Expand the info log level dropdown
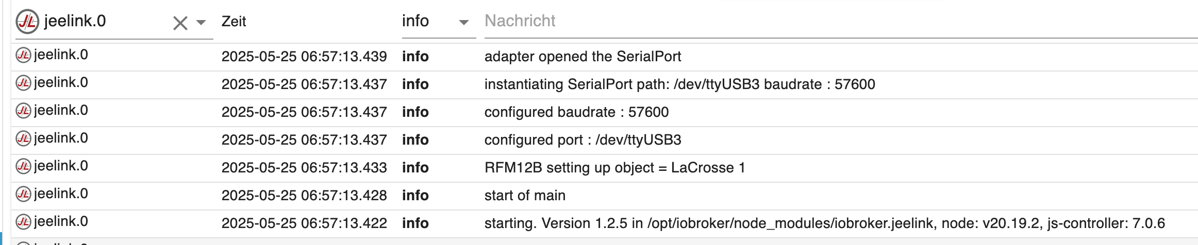Viewport: 1198px width, 245px height. pos(463,23)
